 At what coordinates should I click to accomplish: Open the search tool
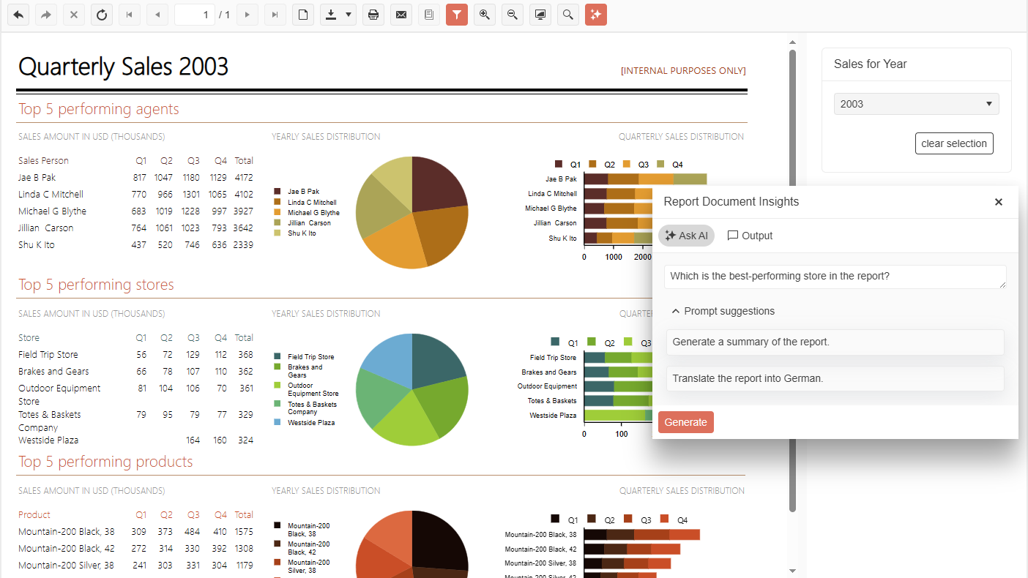coord(567,15)
